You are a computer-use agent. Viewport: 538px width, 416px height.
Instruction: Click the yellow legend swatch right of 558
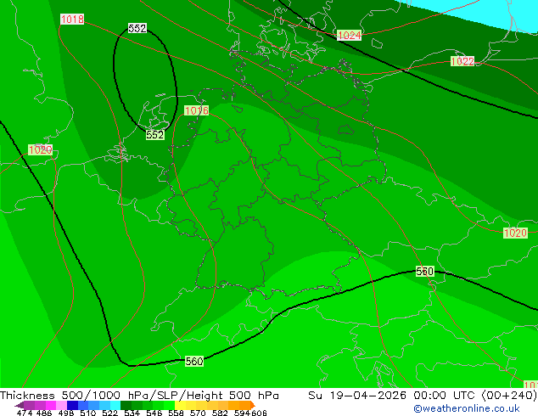click(180, 405)
